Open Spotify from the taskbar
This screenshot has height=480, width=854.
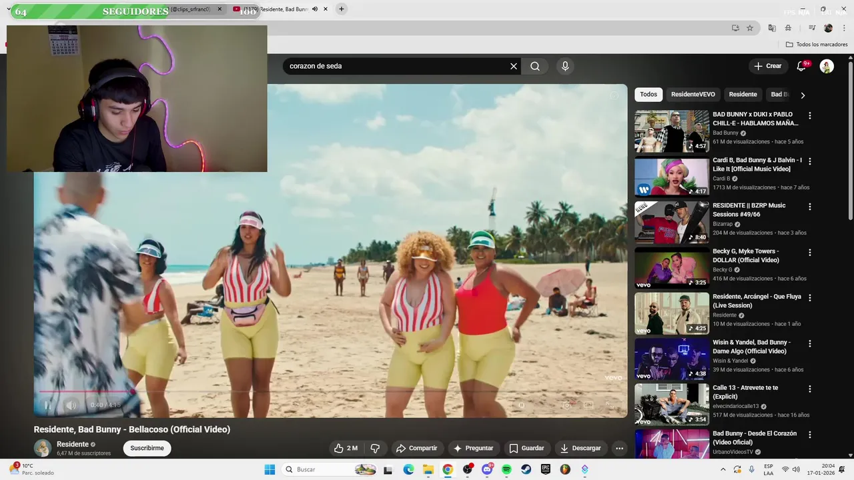point(506,469)
